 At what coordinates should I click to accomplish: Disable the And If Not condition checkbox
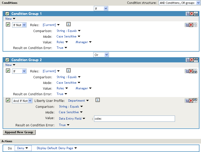[8, 100]
